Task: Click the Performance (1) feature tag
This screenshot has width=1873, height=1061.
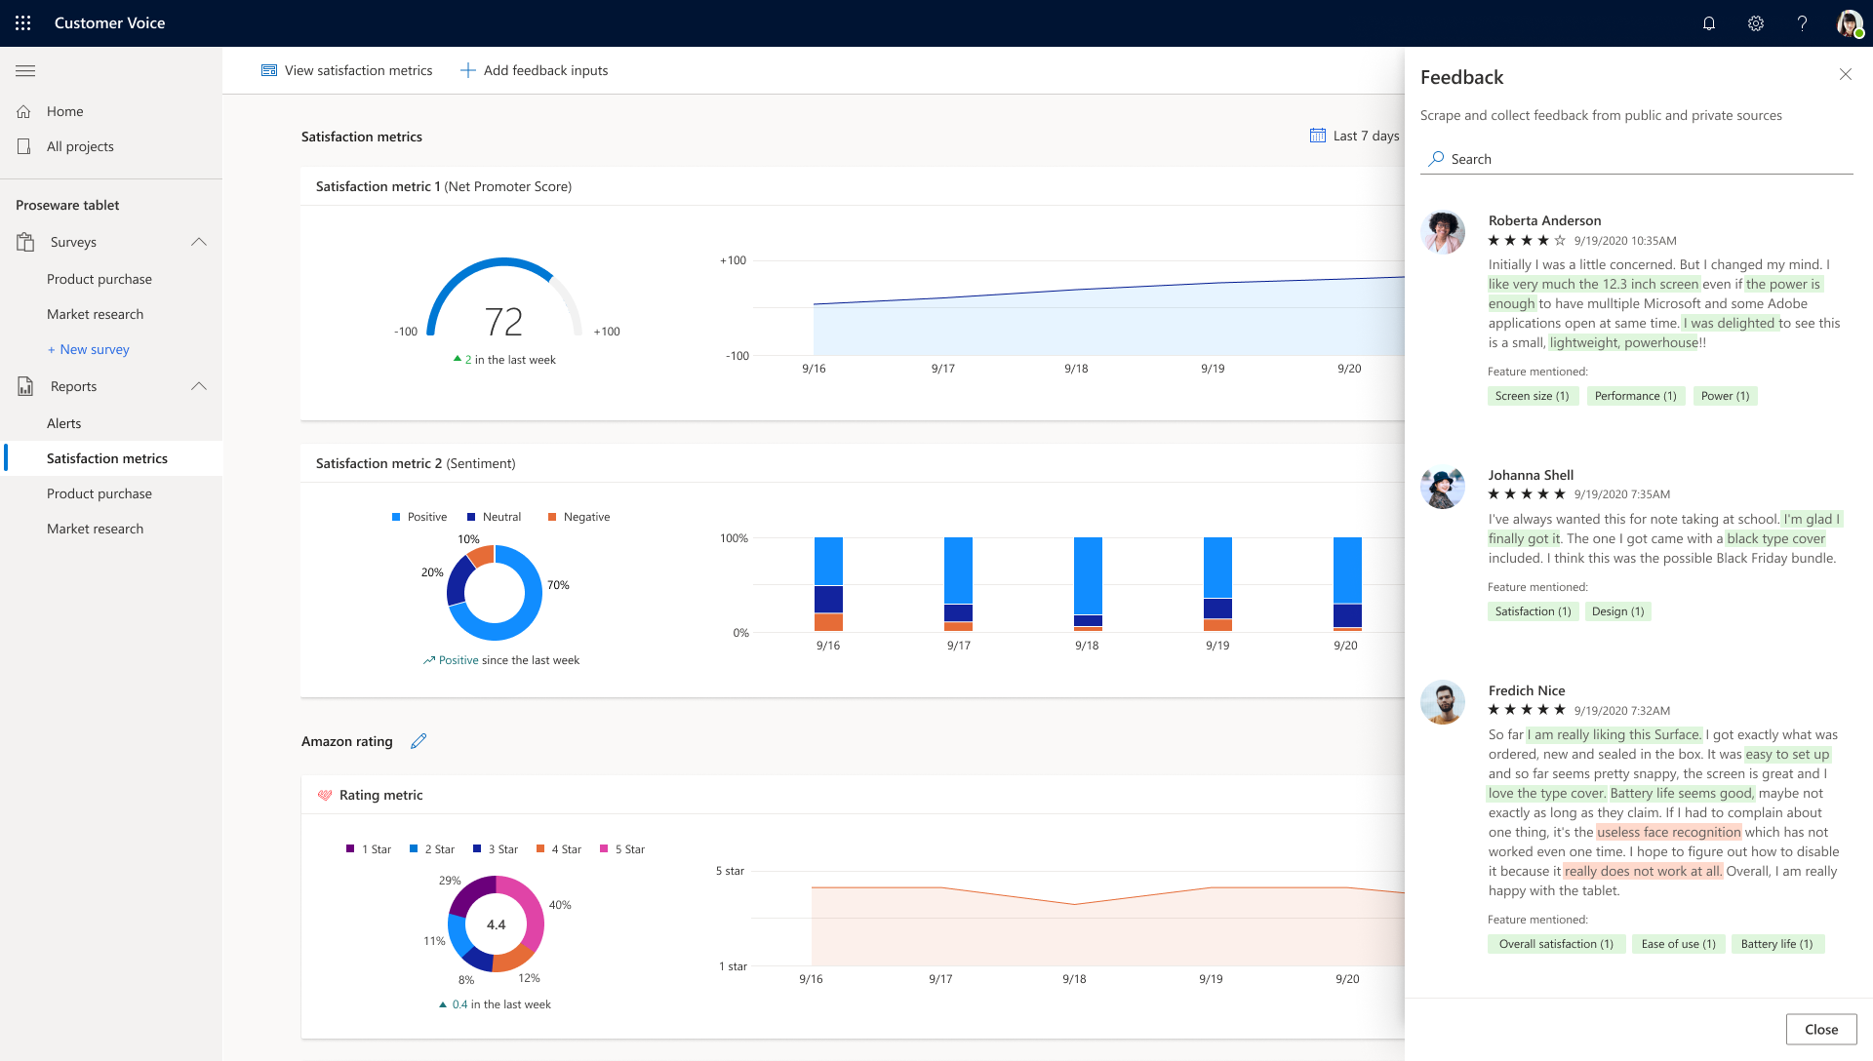Action: click(1635, 396)
